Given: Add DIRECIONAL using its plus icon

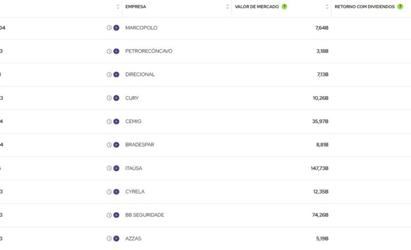Looking at the screenshot, I should [x=116, y=74].
